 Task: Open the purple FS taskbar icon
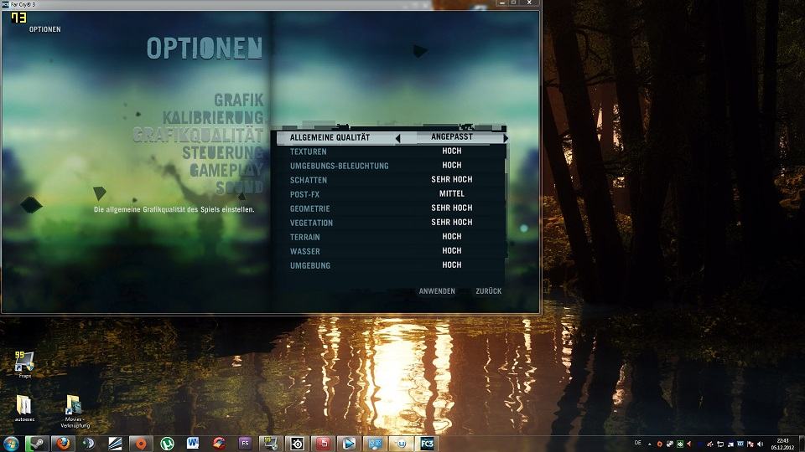pos(245,444)
